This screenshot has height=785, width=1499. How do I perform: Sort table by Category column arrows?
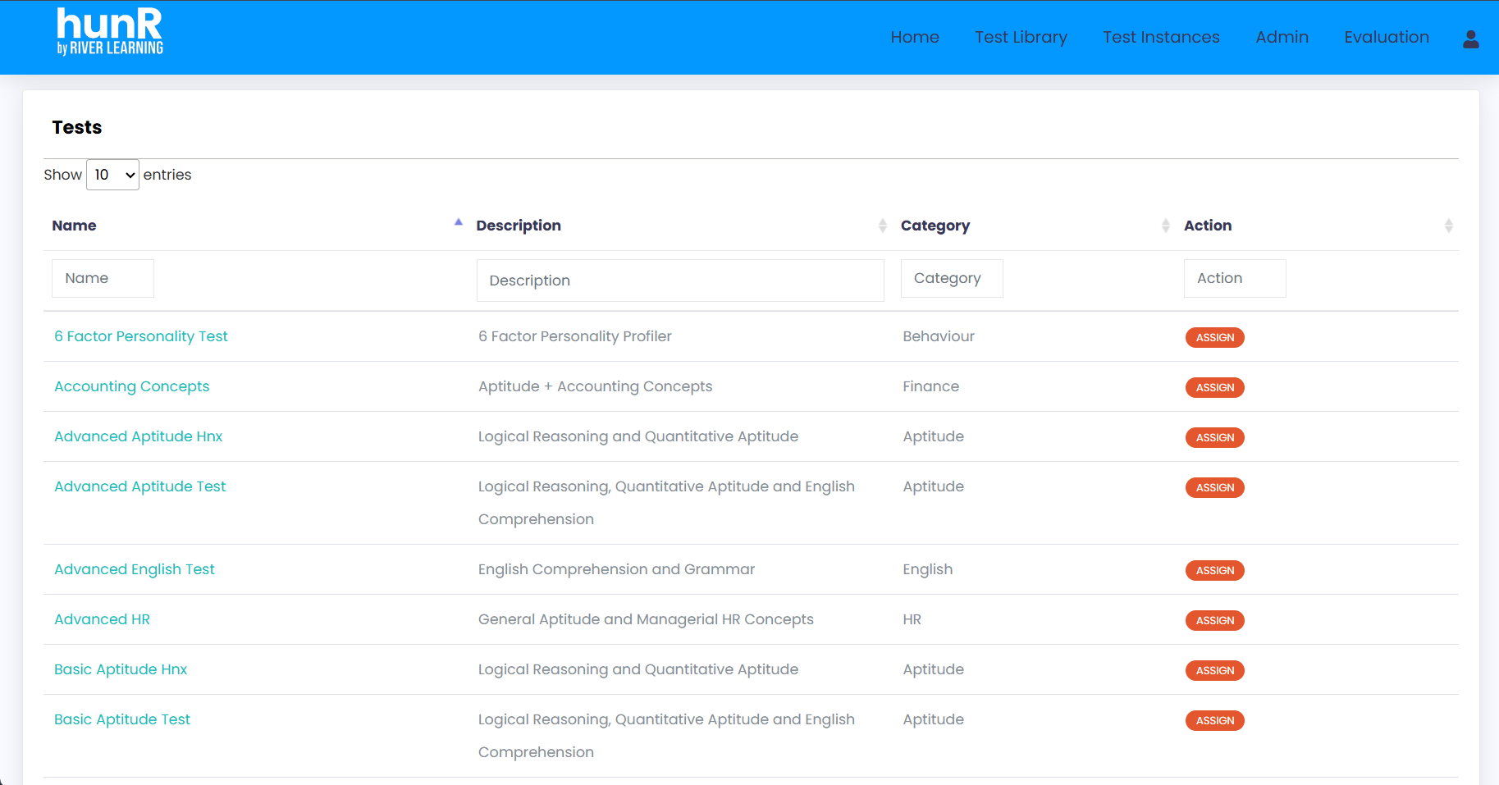click(1166, 226)
